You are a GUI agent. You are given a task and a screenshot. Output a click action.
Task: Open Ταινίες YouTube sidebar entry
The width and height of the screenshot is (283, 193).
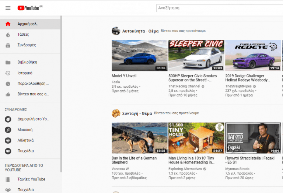[x=31, y=179]
